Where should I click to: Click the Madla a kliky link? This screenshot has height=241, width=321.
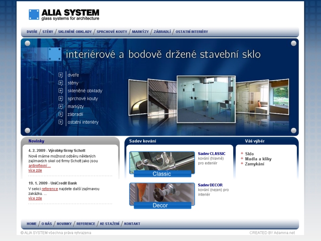pyautogui.click(x=258, y=159)
